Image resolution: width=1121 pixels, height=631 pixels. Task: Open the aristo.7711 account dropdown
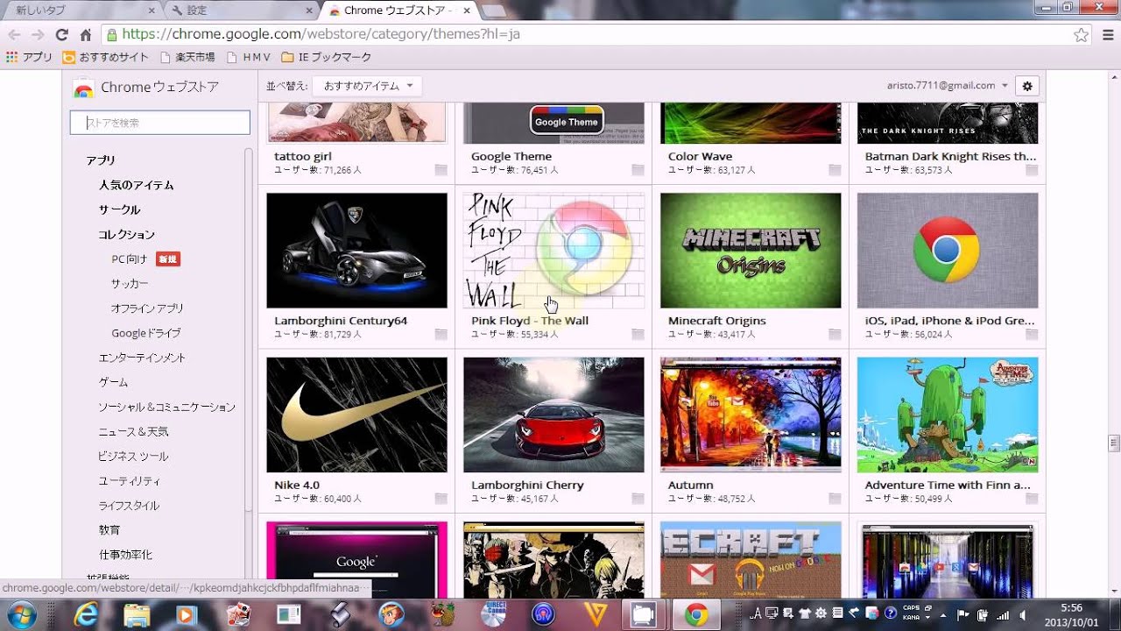(948, 86)
